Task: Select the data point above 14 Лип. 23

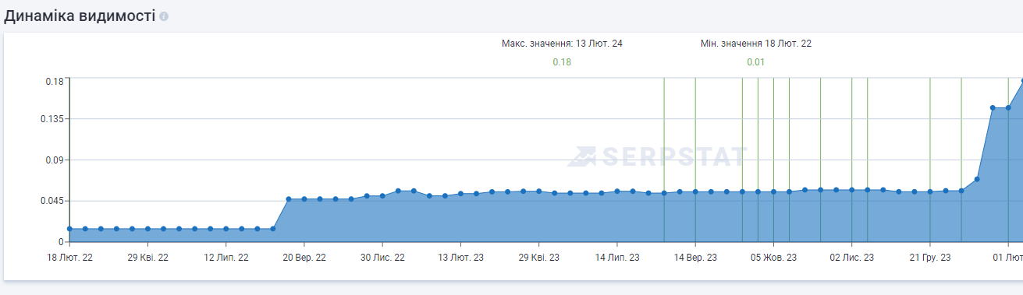Action: click(617, 191)
